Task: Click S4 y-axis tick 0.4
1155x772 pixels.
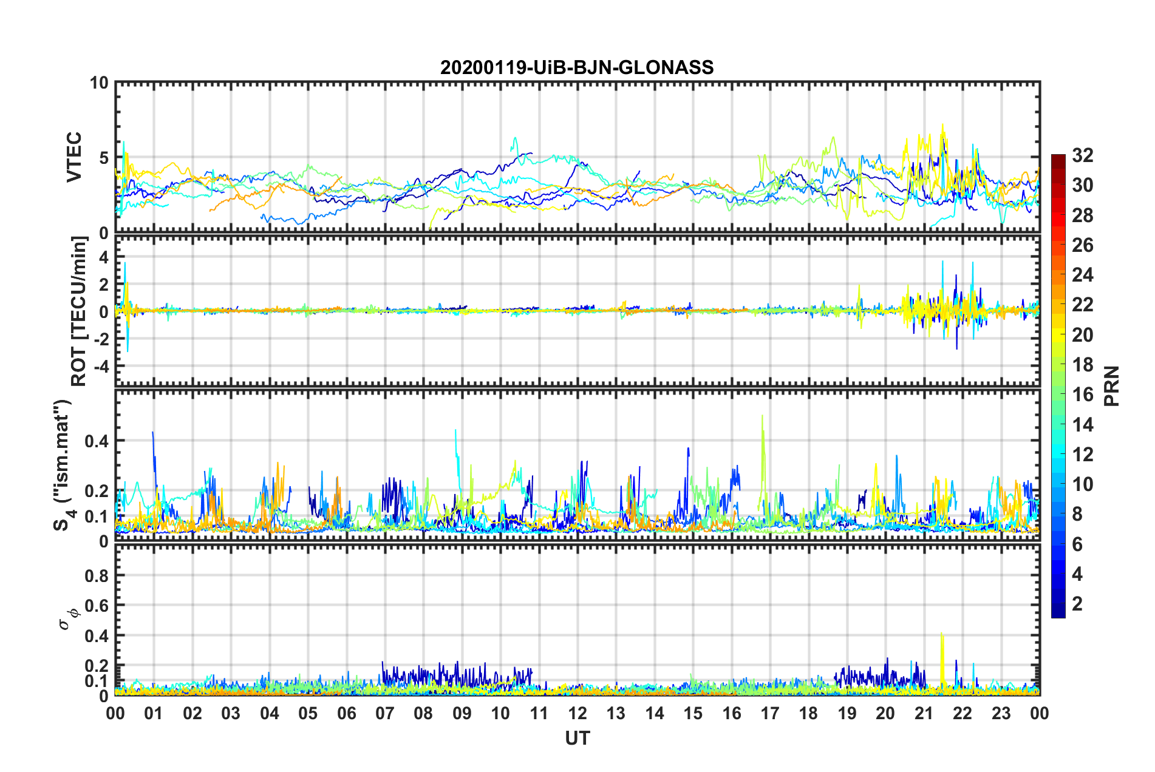Action: click(97, 441)
